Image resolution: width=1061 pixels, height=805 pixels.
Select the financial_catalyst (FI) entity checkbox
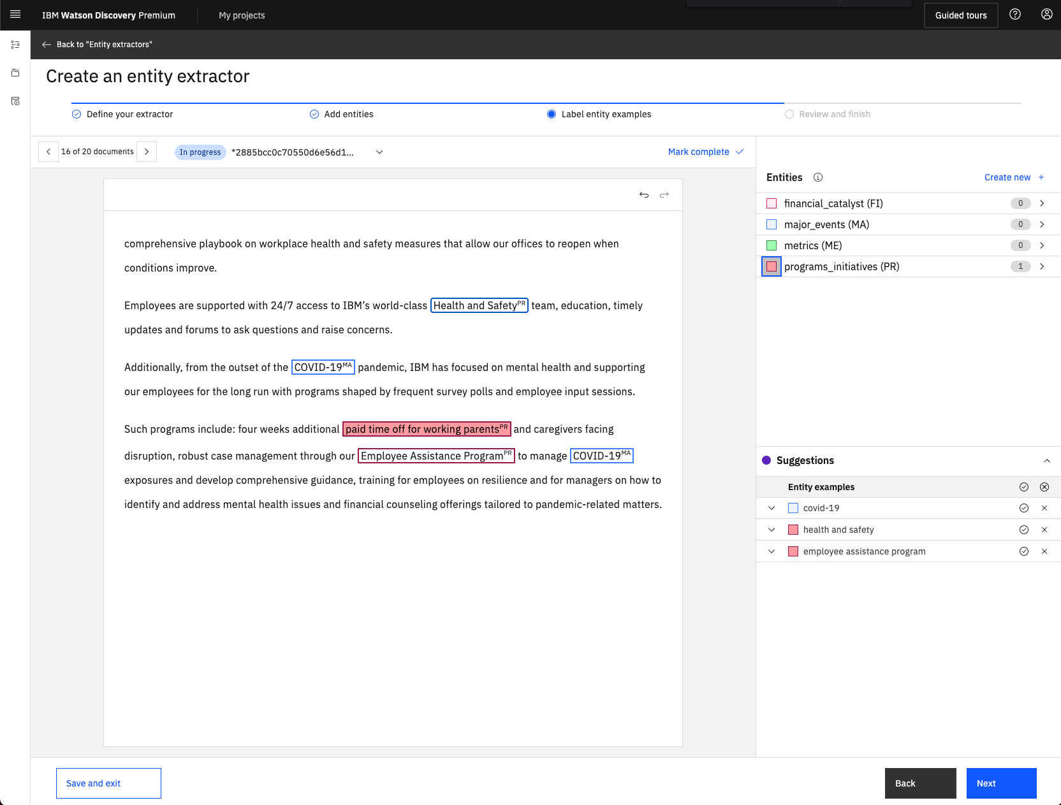[772, 203]
